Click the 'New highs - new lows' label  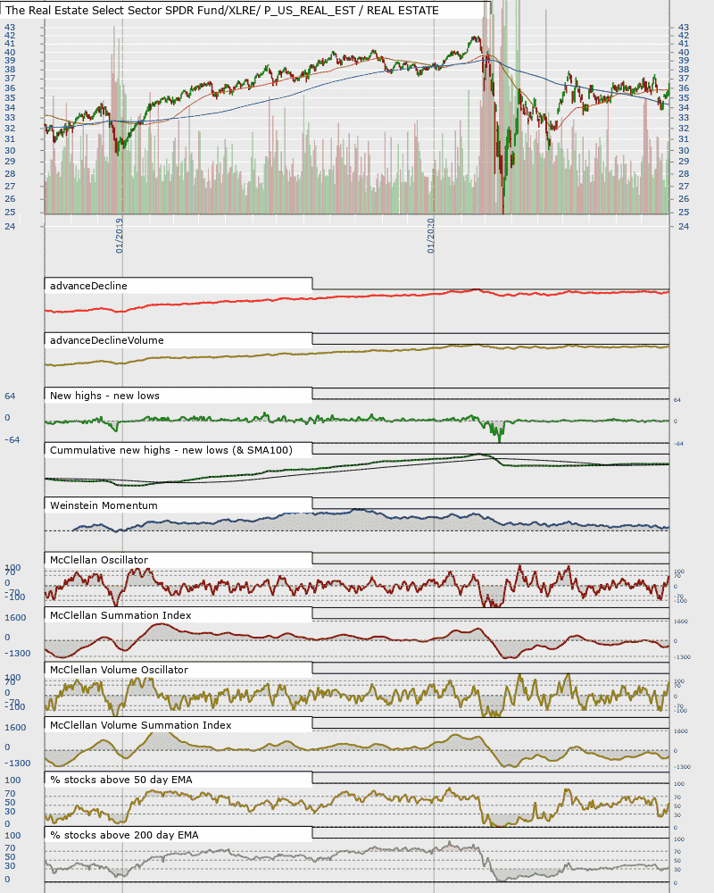coord(104,396)
